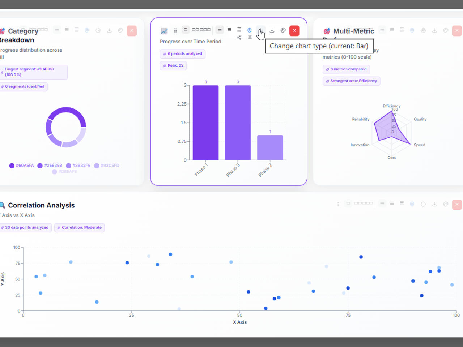
Task: Set tall height on Category Breakdown card
Action: coord(77,30)
